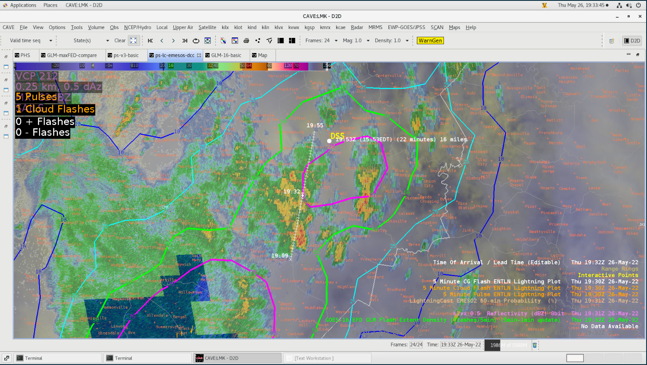
Task: Open the network icon in the system tray
Action: tap(619, 5)
